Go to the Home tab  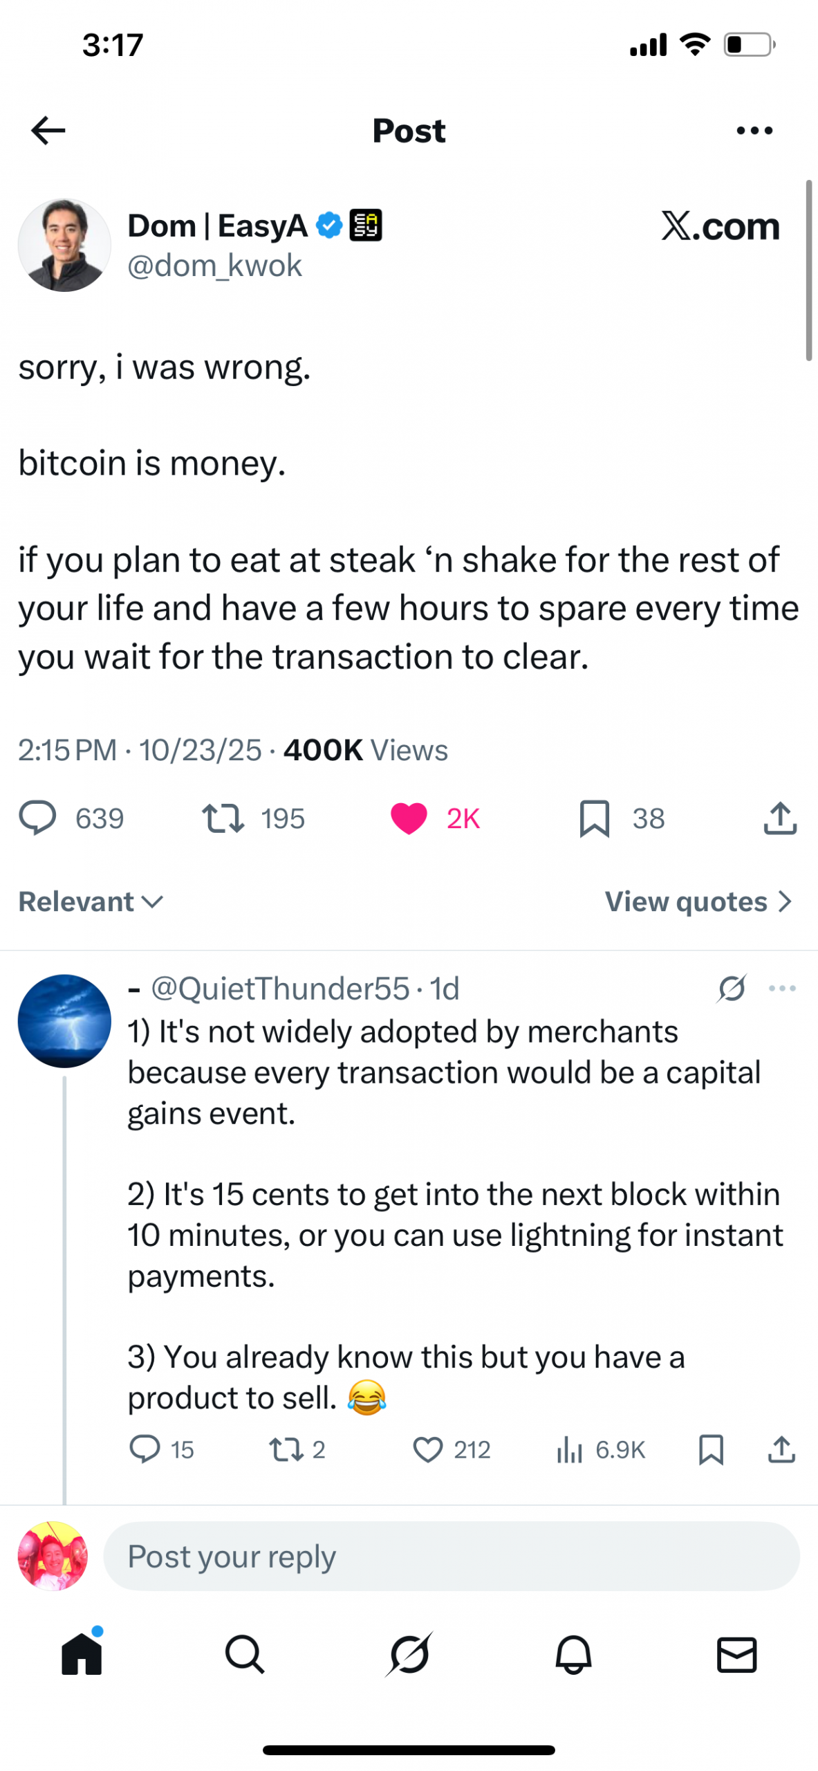[82, 1655]
